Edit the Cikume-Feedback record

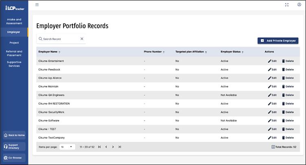click(272, 70)
